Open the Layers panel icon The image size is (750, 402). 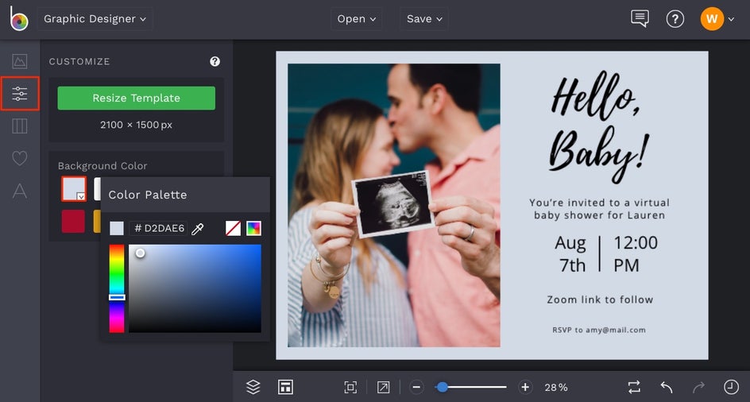pos(253,387)
